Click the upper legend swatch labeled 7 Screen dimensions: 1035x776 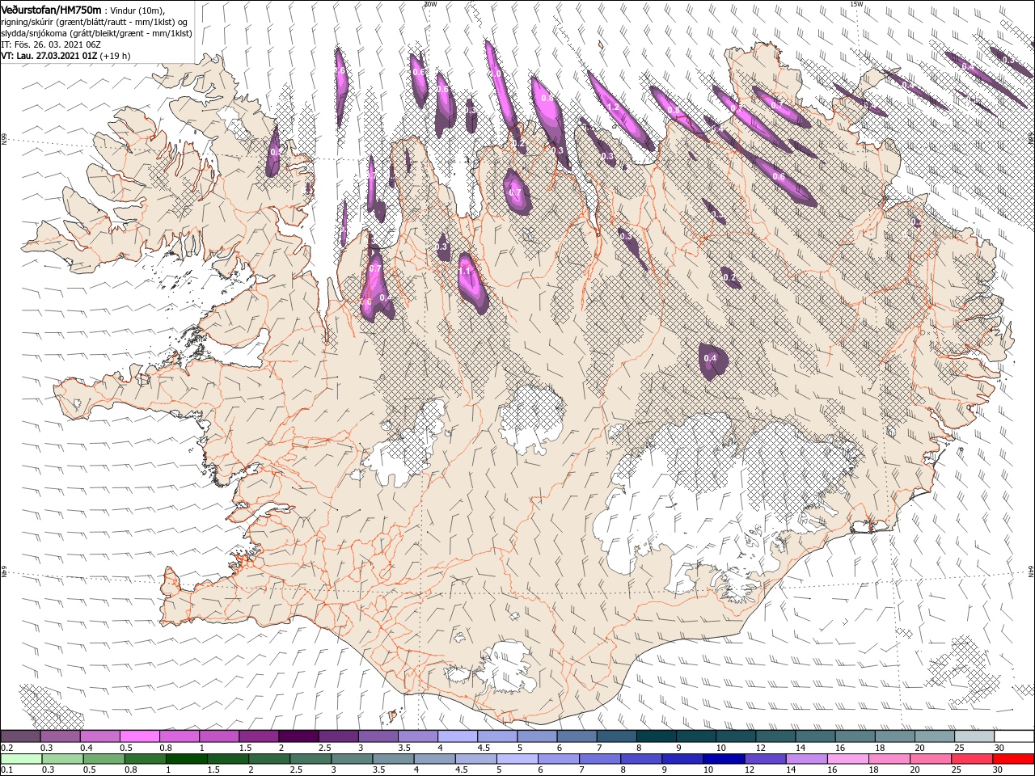(x=615, y=736)
